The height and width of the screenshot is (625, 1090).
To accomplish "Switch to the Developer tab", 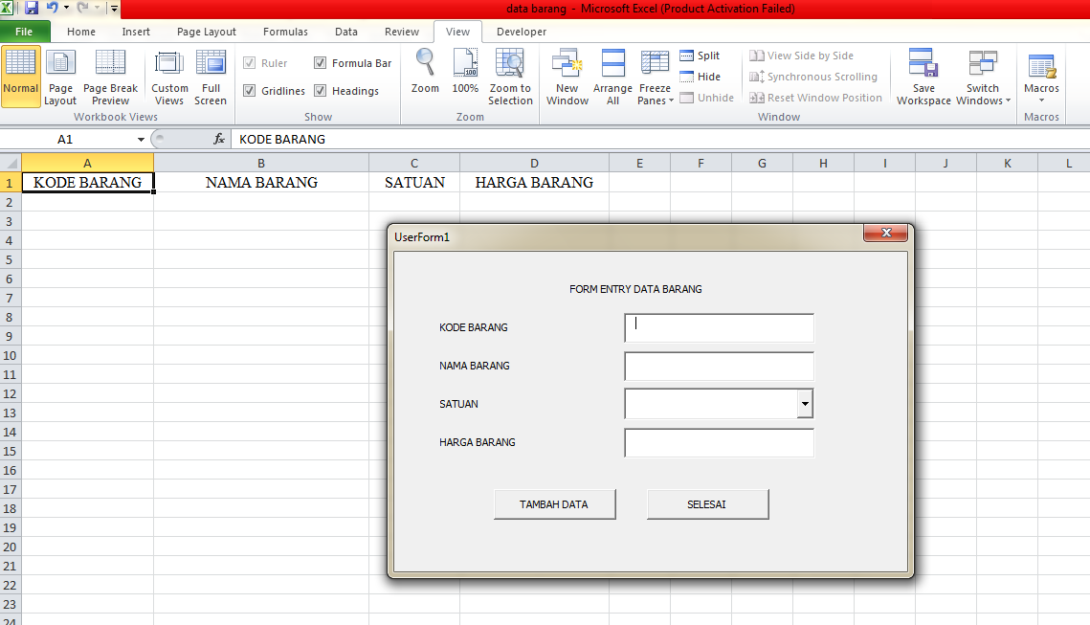I will tap(522, 32).
